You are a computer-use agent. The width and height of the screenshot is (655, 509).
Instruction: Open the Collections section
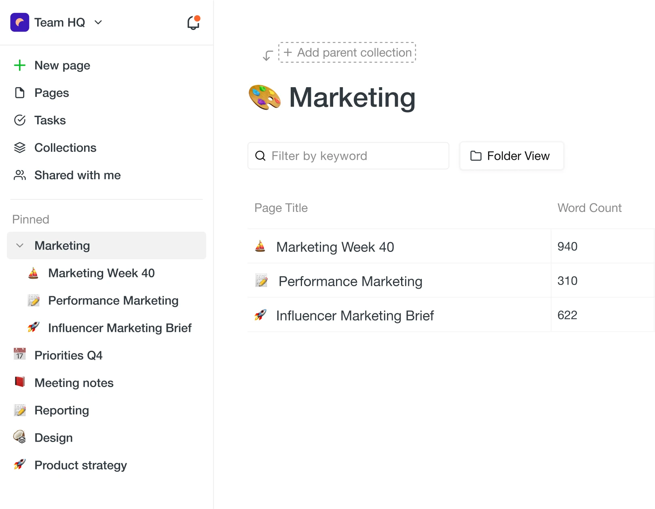65,148
